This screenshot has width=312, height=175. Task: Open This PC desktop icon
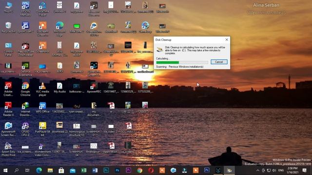[x=8, y=7]
